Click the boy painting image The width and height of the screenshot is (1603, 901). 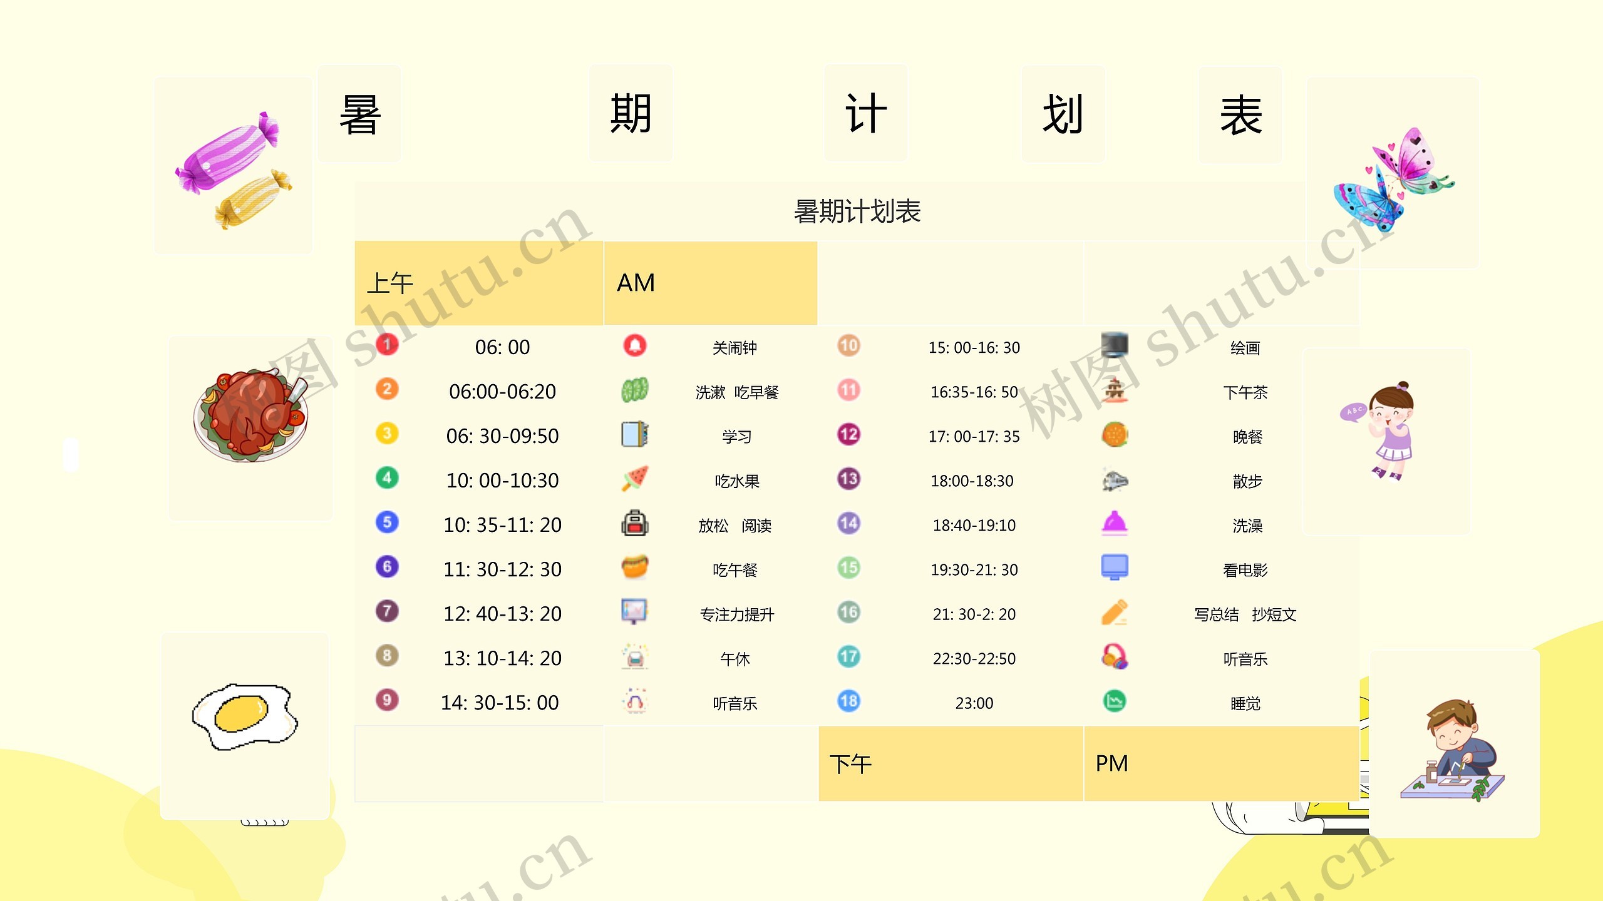coord(1453,751)
